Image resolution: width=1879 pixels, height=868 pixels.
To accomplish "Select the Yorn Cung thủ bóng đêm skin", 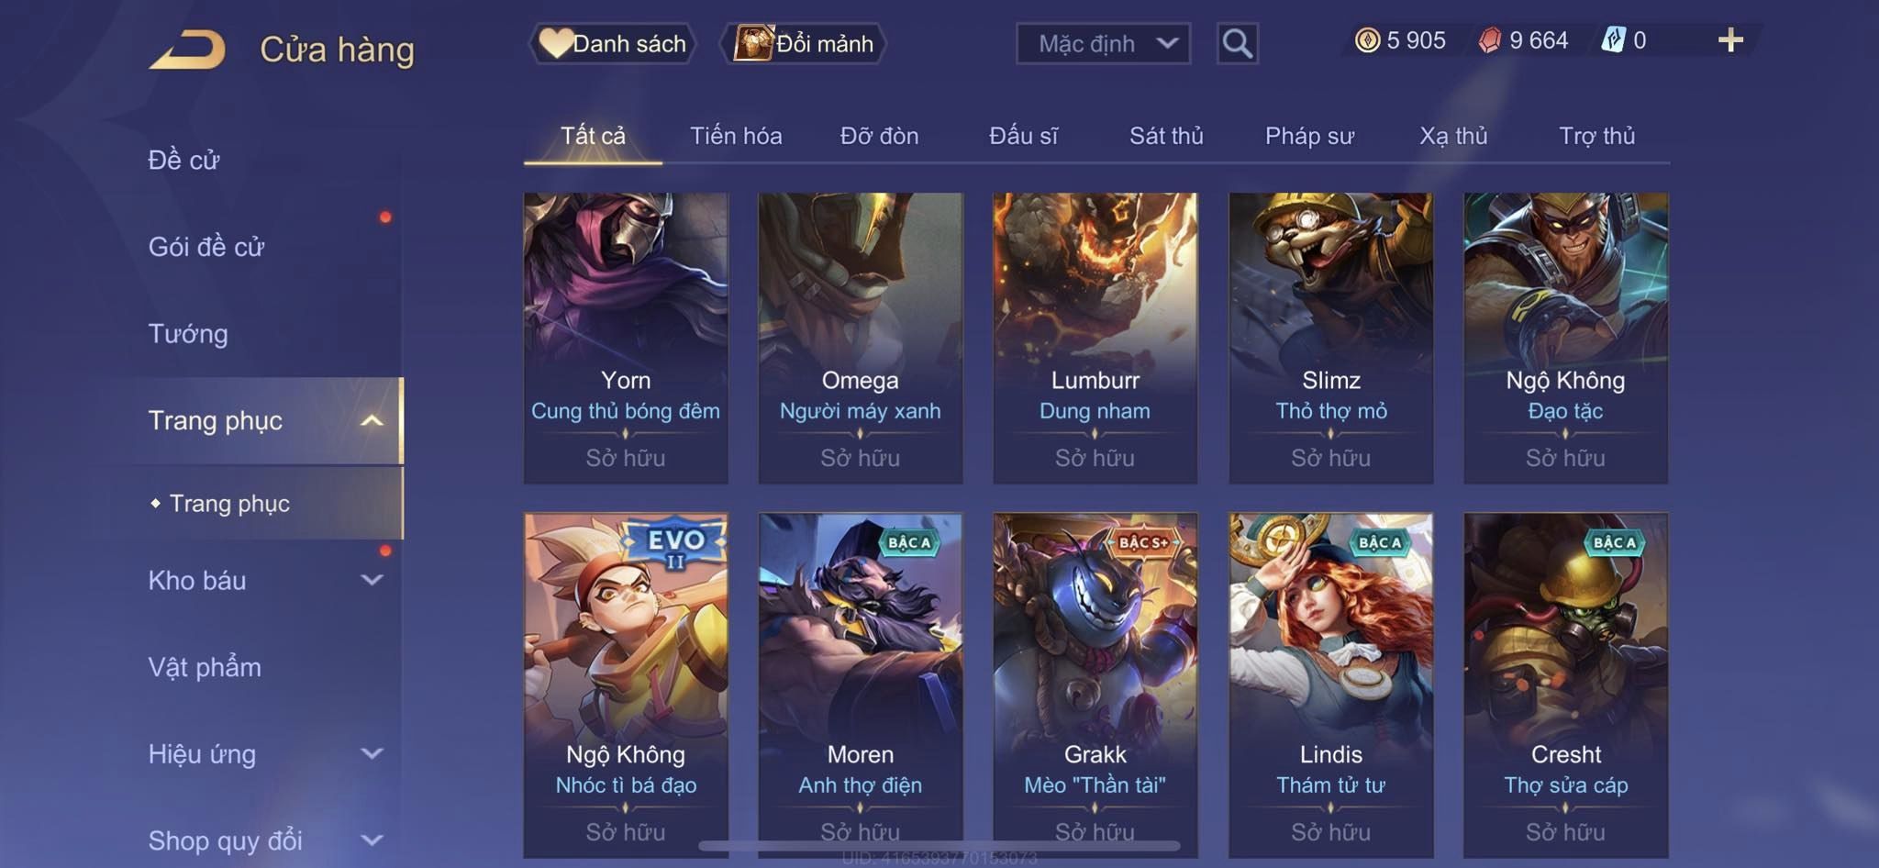I will tap(626, 338).
